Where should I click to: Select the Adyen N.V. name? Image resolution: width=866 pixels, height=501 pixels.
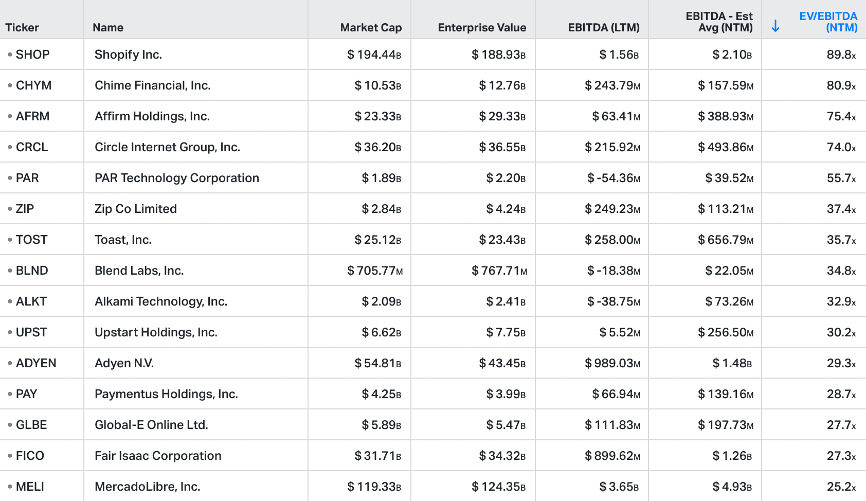point(124,363)
